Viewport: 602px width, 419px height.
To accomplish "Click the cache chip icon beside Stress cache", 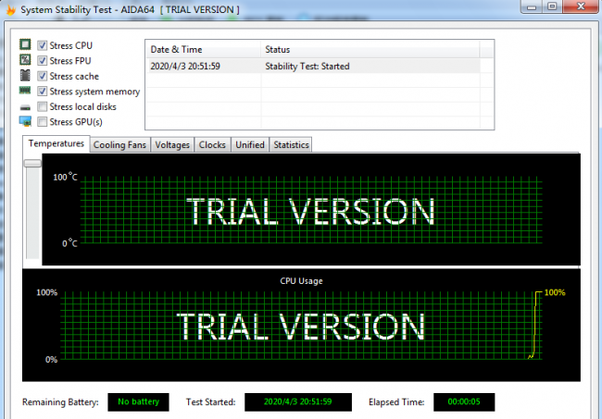I will (x=25, y=75).
